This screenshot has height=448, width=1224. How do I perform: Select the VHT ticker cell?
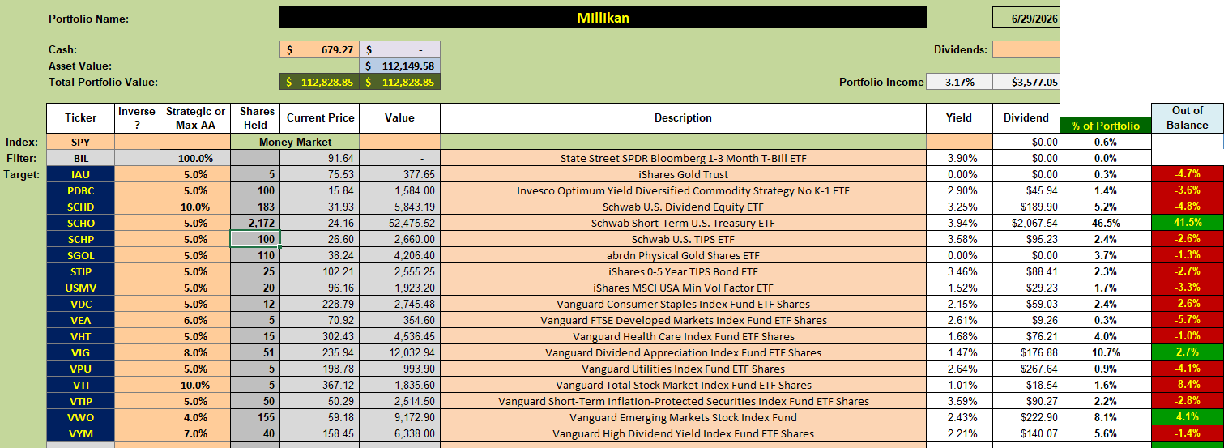point(80,336)
